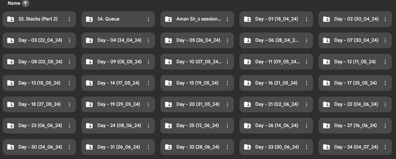Click the Name column header
The height and width of the screenshot is (159, 396).
pyautogui.click(x=14, y=3)
